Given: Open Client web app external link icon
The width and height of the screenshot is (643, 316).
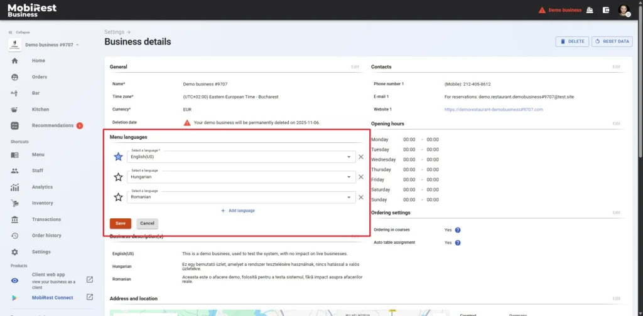Looking at the screenshot, I should [90, 280].
